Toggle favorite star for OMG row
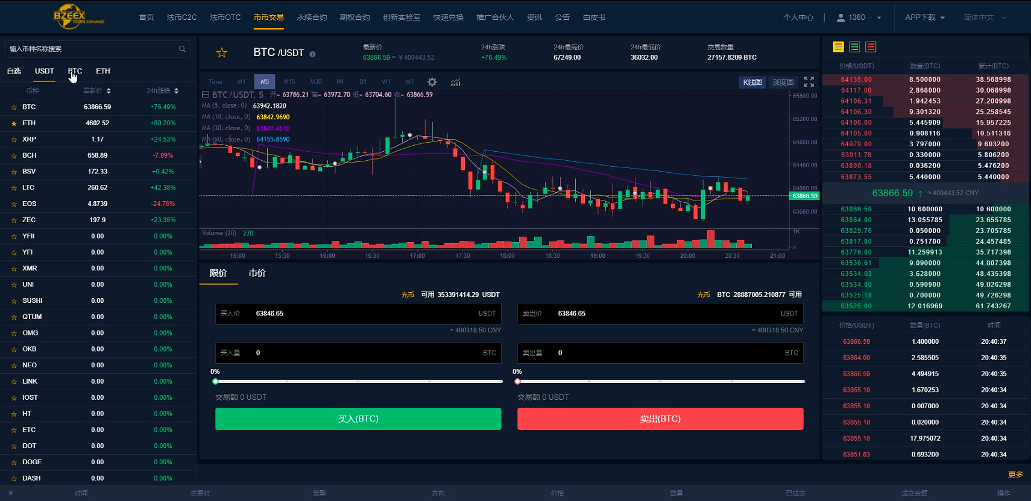This screenshot has height=501, width=1031. click(x=14, y=333)
